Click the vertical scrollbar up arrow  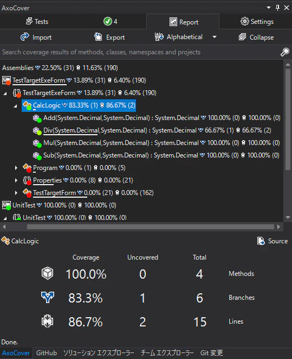(288, 64)
